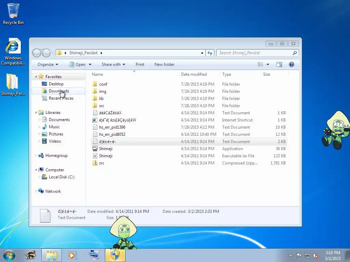Image resolution: width=350 pixels, height=262 pixels.
Task: Select the Shimeji_Peridot zipped folder on desktop
Action: click(13, 85)
